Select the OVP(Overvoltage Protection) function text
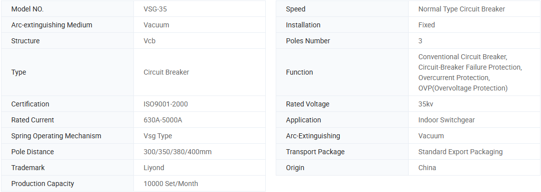 click(x=463, y=88)
